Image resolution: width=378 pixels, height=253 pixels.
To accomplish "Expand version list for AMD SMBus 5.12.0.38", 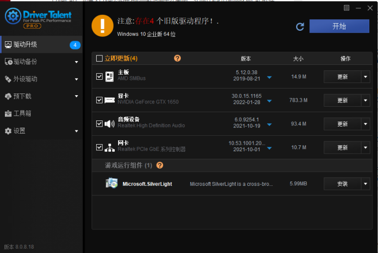I will point(270,78).
